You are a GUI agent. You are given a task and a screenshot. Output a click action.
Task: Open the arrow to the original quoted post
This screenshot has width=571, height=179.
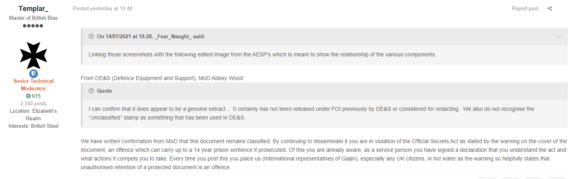(558, 37)
